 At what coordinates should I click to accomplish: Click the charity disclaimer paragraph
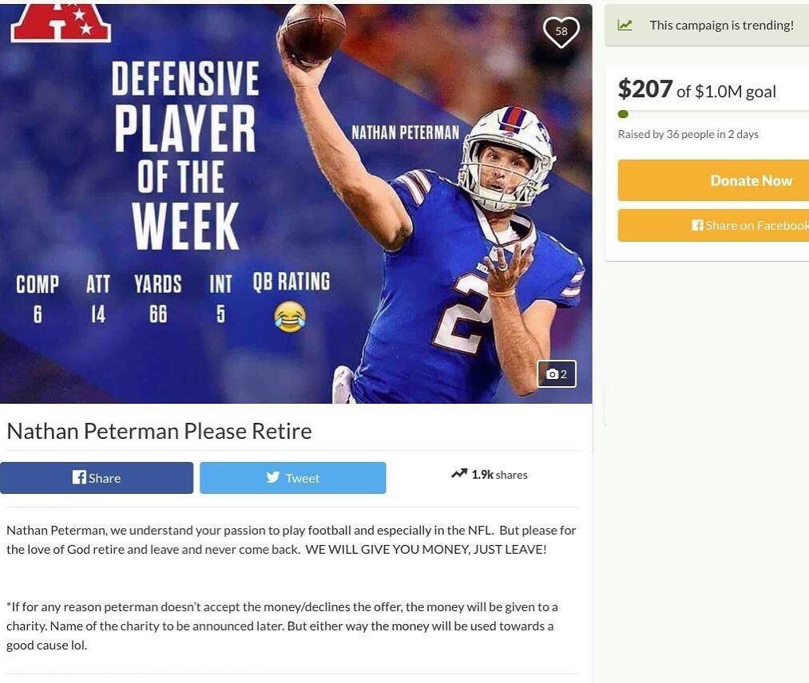[282, 626]
